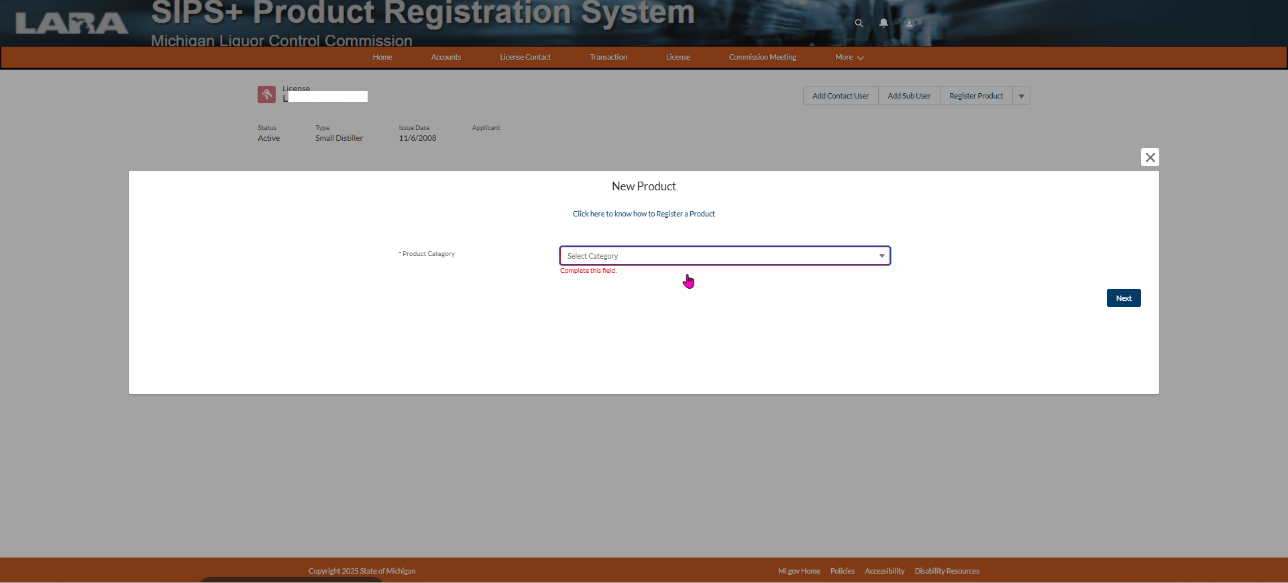Open the Policies footer link

tap(843, 571)
